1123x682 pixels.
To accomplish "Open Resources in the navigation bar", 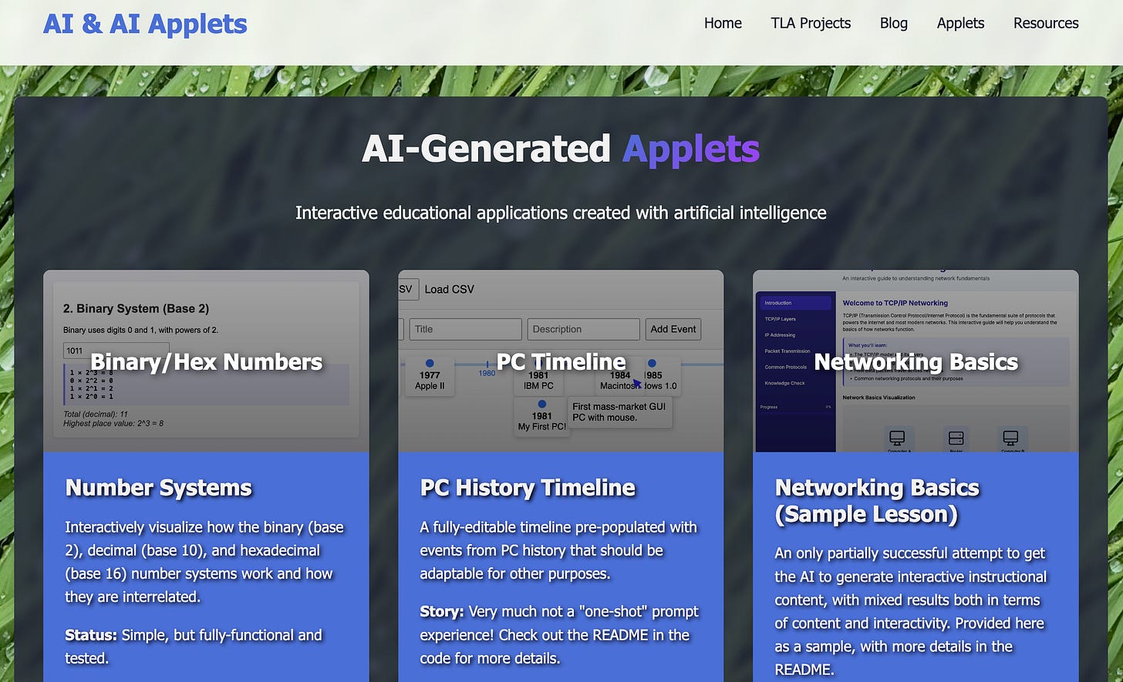I will tap(1046, 23).
